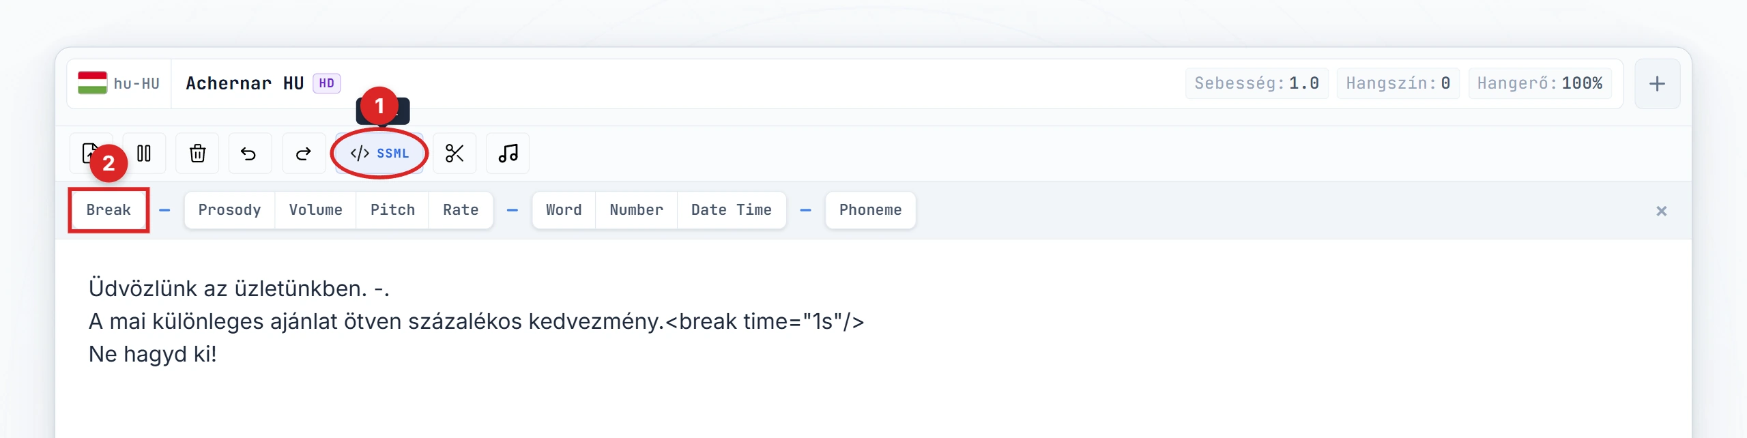Select the Prosody tag option
The width and height of the screenshot is (1747, 438).
[230, 210]
